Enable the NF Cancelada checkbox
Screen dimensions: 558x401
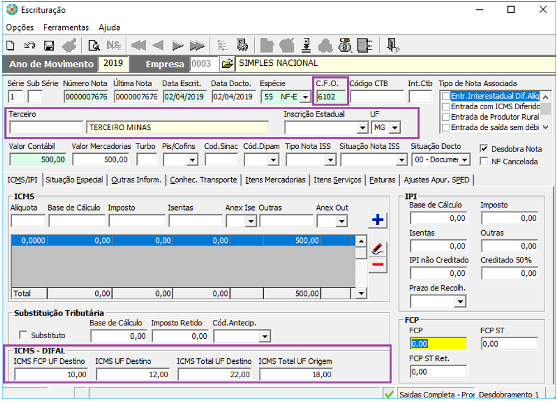pyautogui.click(x=484, y=161)
